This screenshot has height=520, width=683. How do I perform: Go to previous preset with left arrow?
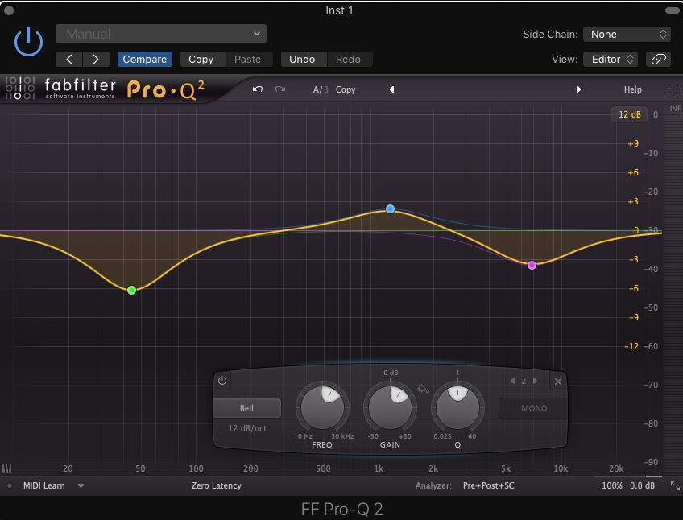pyautogui.click(x=68, y=60)
